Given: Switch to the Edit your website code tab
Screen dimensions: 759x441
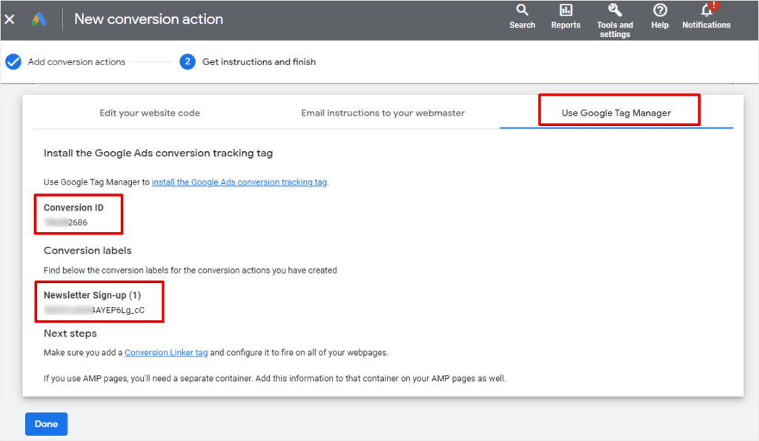Looking at the screenshot, I should tap(150, 113).
